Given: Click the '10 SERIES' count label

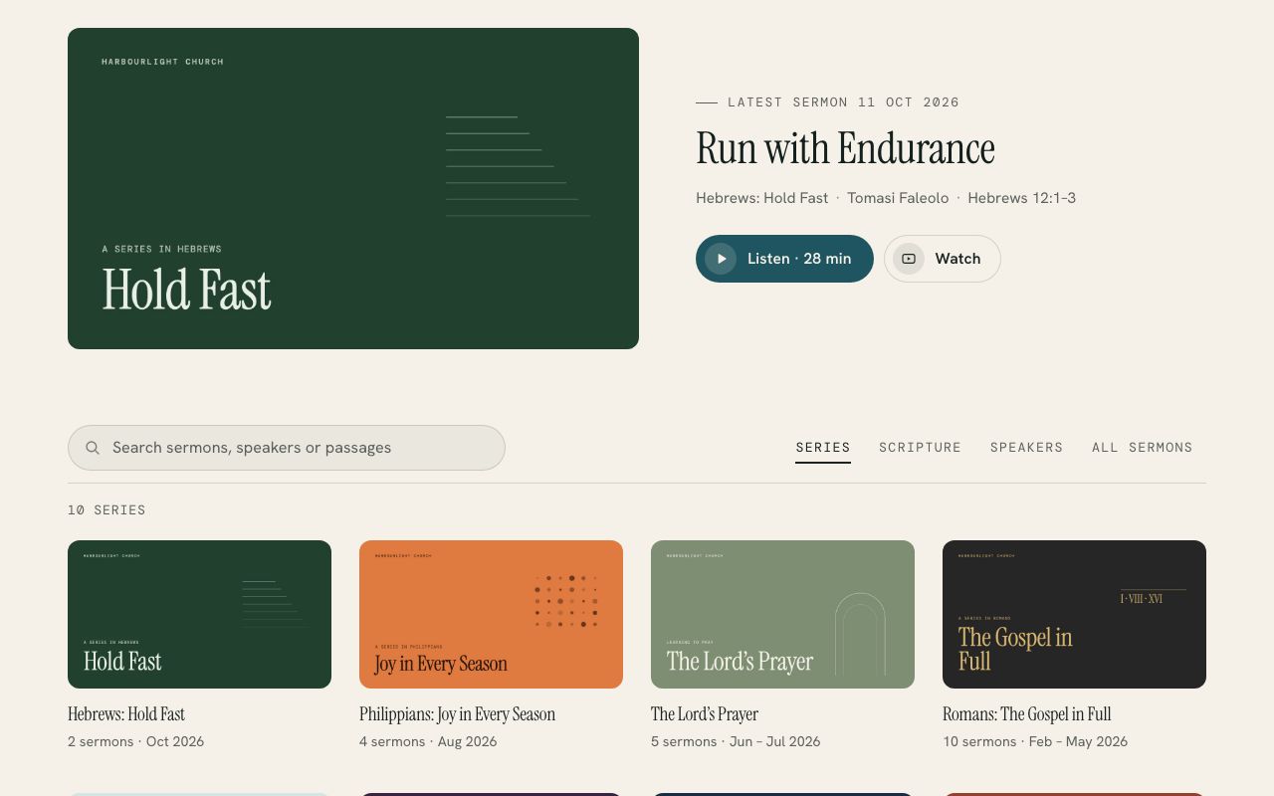Looking at the screenshot, I should (x=106, y=510).
